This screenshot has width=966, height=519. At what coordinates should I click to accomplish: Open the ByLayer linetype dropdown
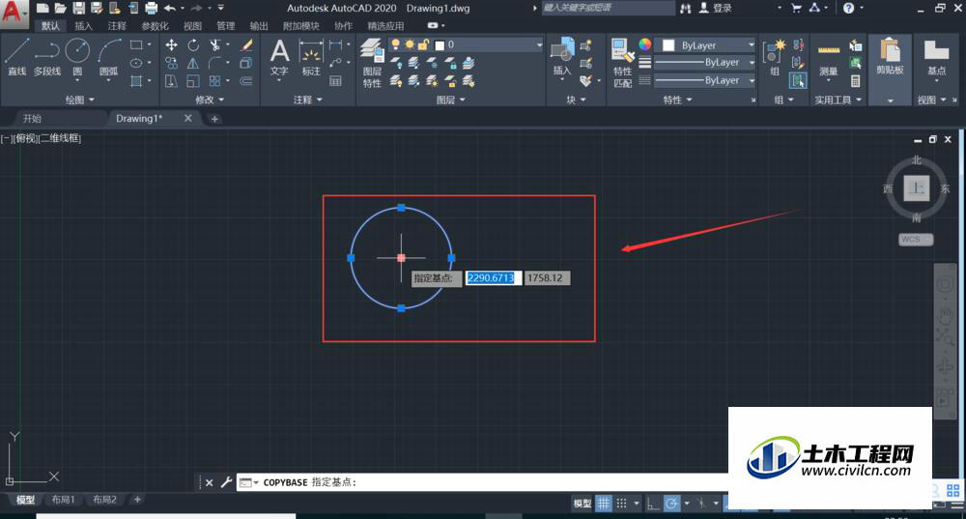(752, 81)
